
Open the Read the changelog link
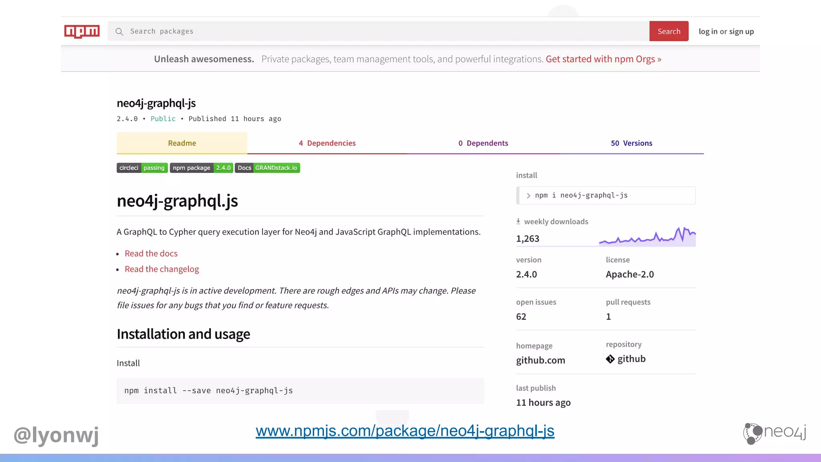click(162, 269)
